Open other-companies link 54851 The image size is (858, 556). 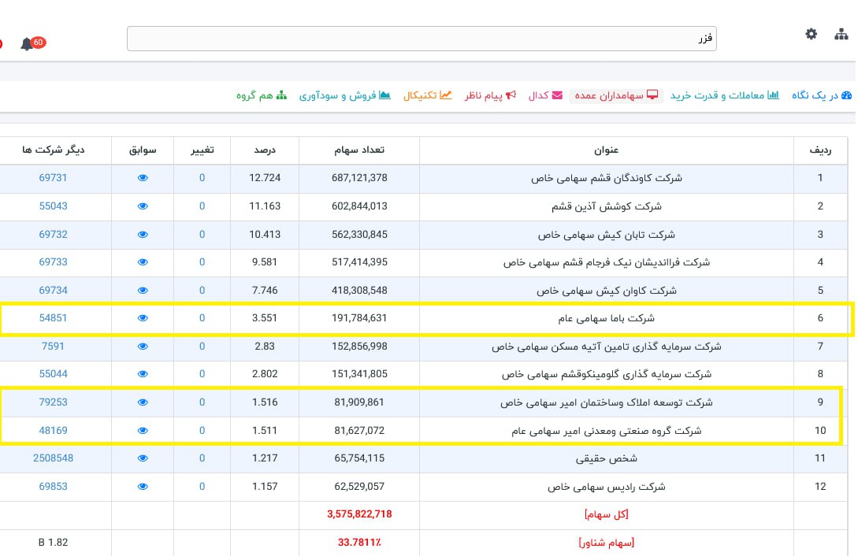pos(53,317)
